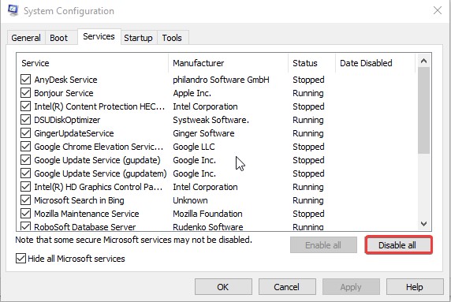The width and height of the screenshot is (451, 302).
Task: Click 'philandro Software GmbH' manufacturer cell
Action: coord(221,80)
